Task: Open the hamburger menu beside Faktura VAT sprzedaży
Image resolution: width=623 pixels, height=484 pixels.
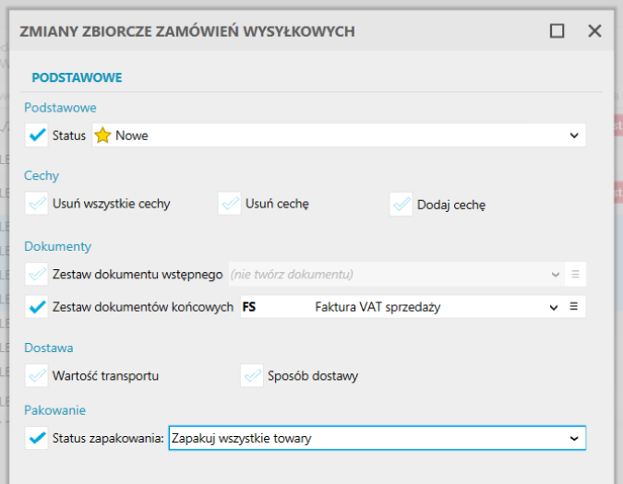Action: (x=574, y=307)
